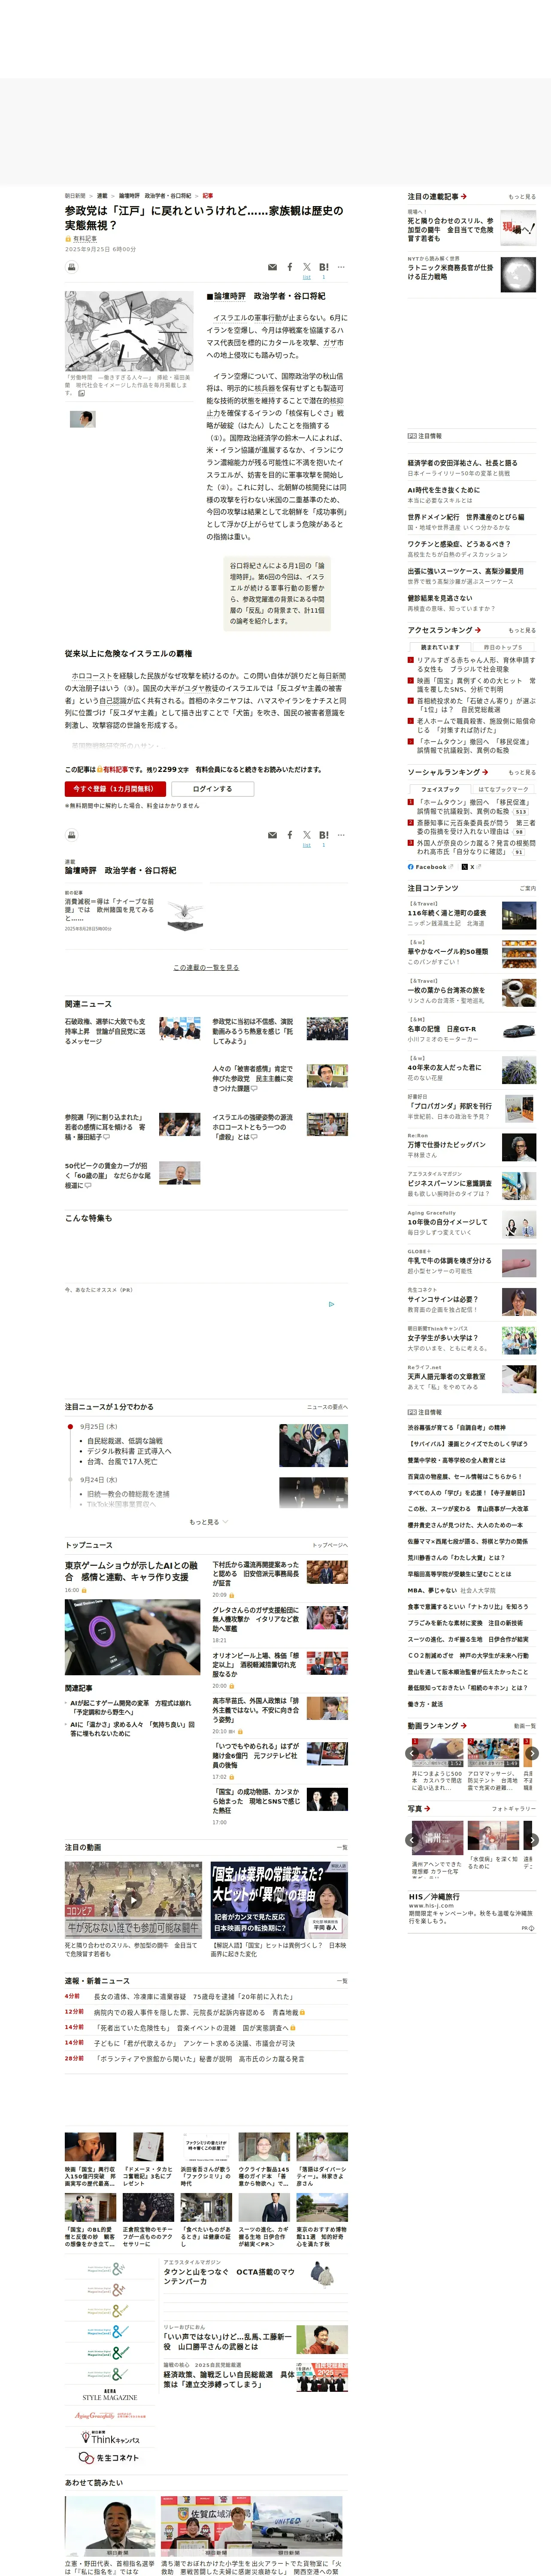
Task: Click 連載 in the breadcrumb
Action: pyautogui.click(x=102, y=196)
